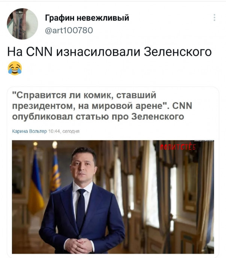226x258 pixels.
Task: Open the @art100780 handle link
Action: click(x=69, y=30)
